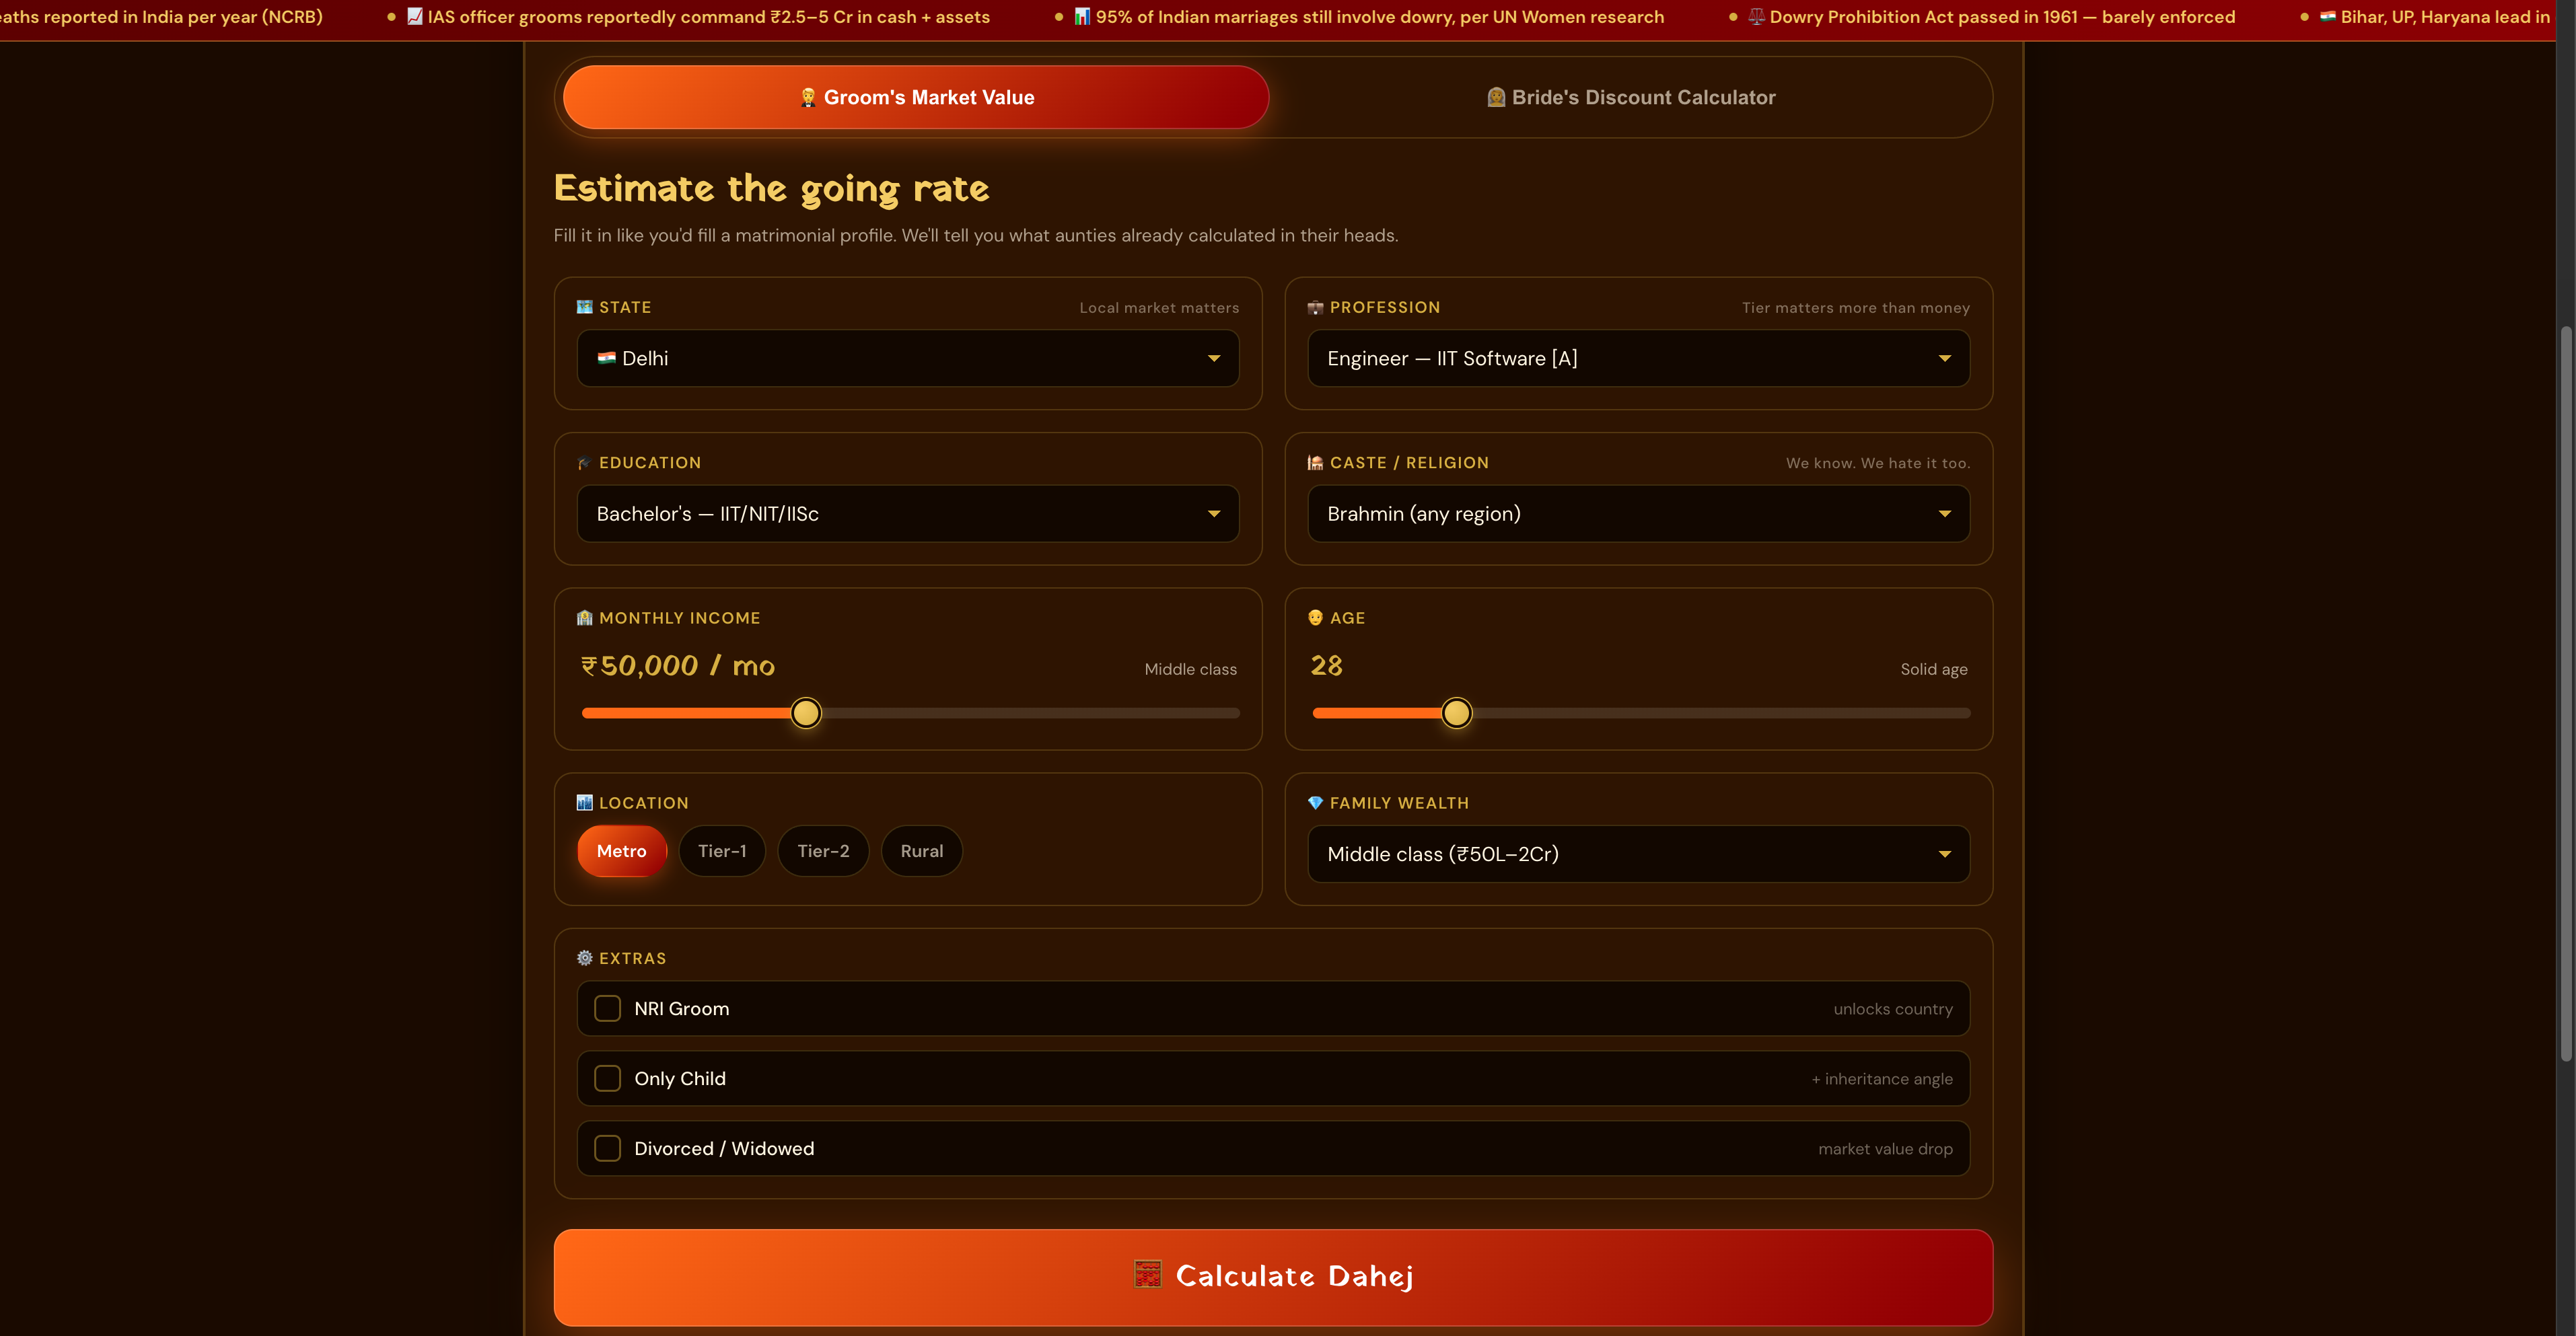Click scales icon beside Dowry Prohibition ticker
Viewport: 2576px width, 1336px height.
point(1756,17)
